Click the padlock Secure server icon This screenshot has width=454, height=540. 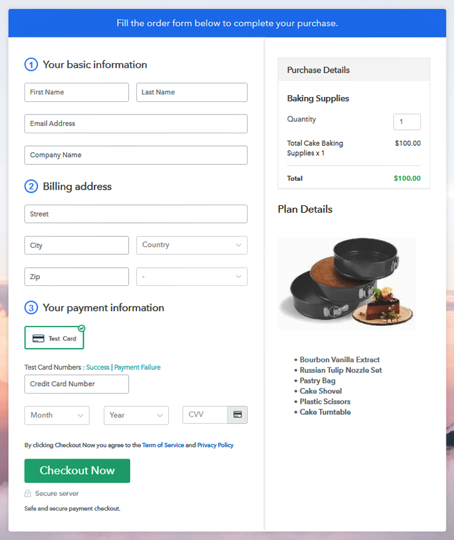[28, 494]
